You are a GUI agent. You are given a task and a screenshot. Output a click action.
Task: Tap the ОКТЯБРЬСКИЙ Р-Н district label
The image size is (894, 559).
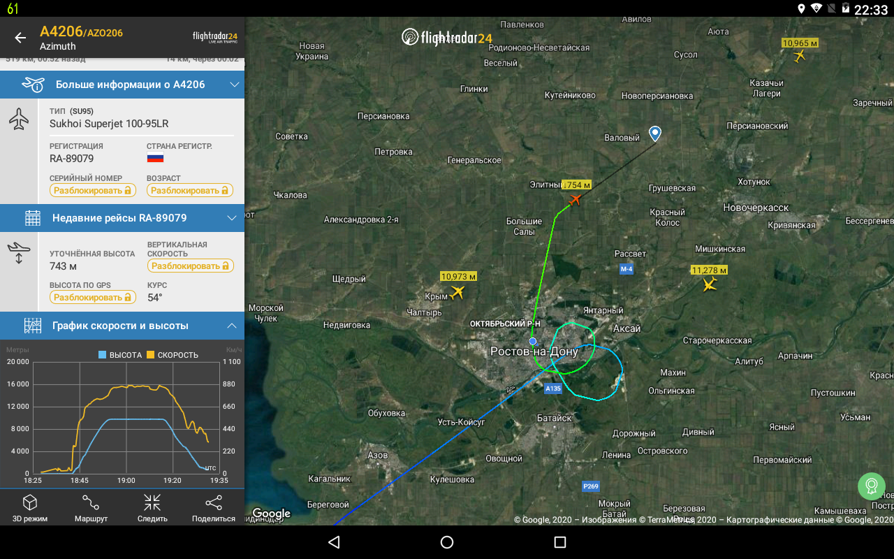point(505,324)
